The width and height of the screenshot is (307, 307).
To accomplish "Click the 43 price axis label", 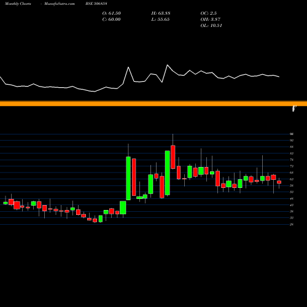I will (292, 205).
